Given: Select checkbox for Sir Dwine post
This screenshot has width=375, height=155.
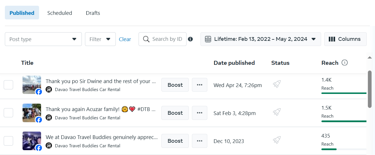Looking at the screenshot, I should (x=8, y=85).
